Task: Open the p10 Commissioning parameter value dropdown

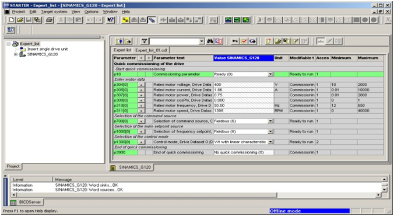Action: pos(270,74)
